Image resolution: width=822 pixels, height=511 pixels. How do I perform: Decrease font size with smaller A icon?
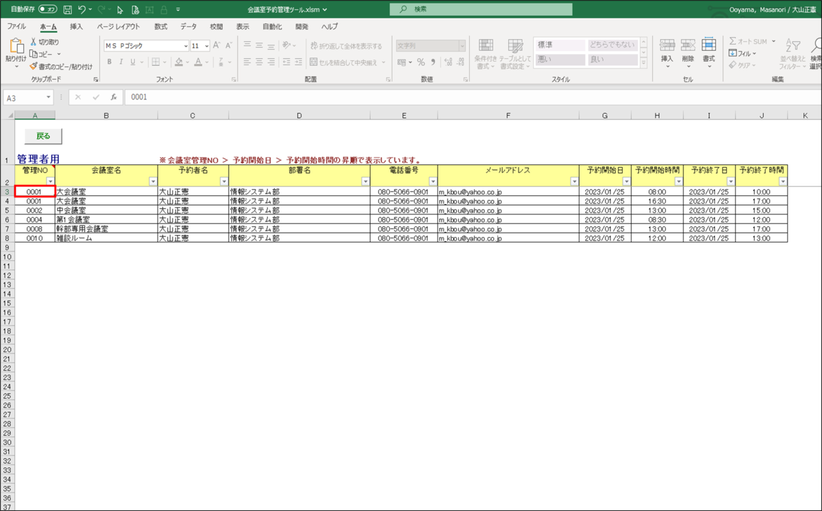[229, 45]
